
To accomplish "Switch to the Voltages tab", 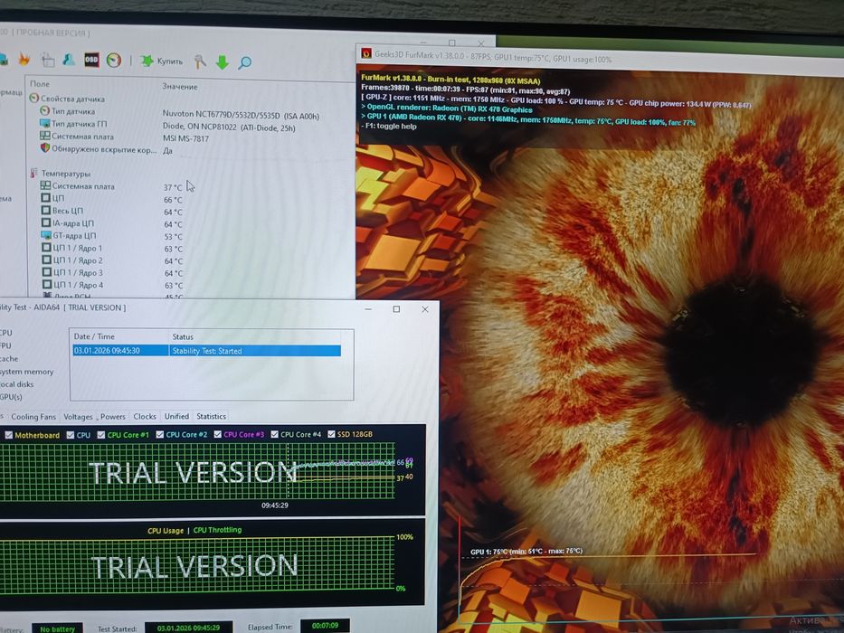I will (x=78, y=417).
